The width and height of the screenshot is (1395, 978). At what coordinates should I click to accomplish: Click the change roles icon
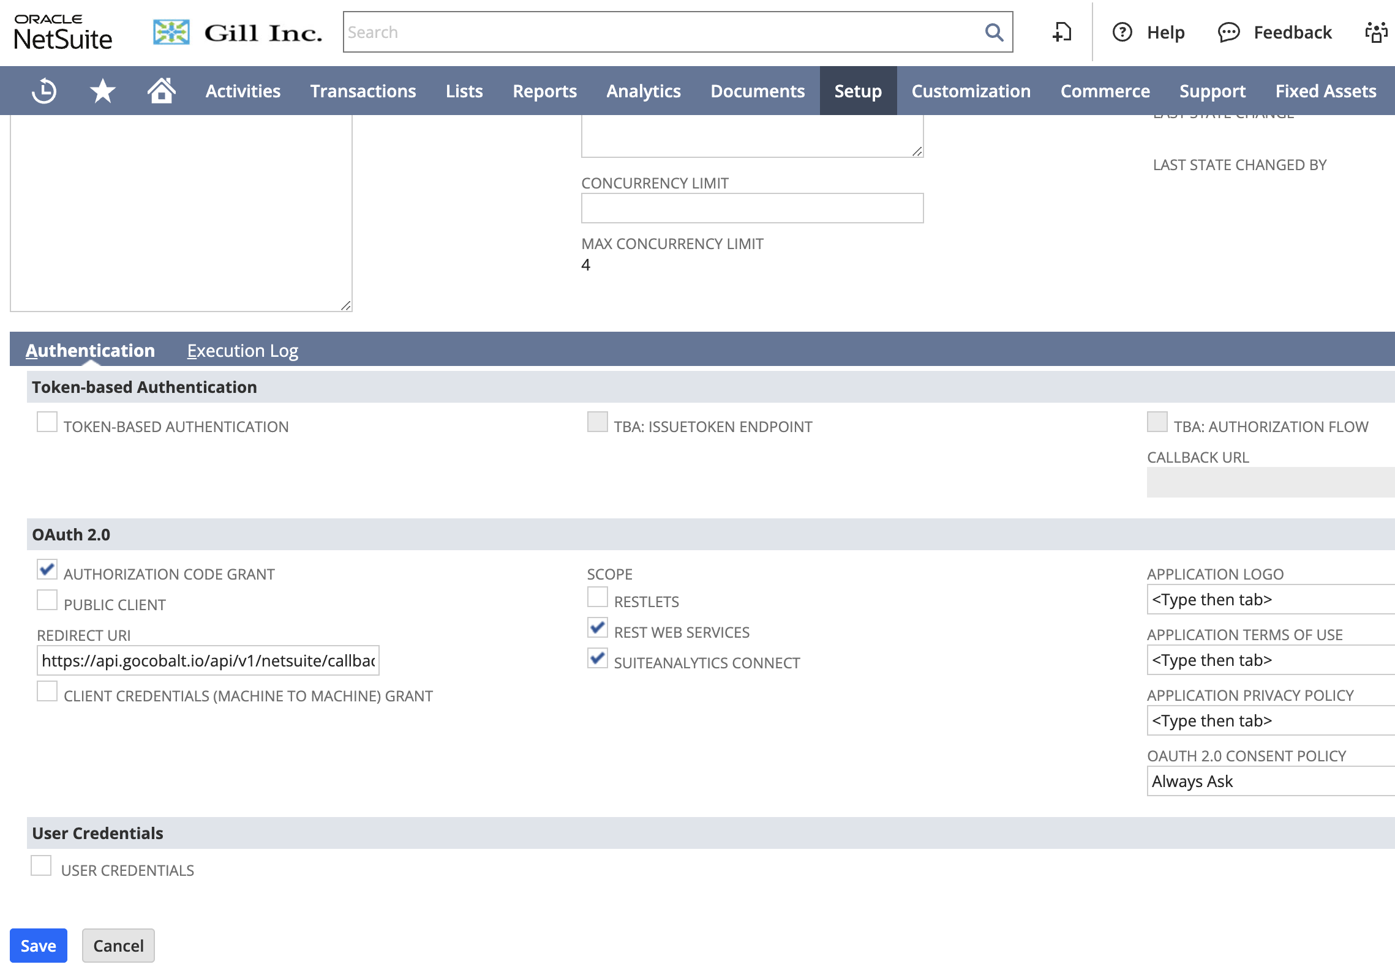1377,32
